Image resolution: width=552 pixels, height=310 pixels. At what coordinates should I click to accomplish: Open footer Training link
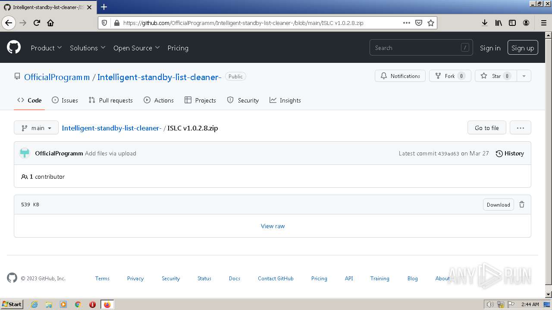(380, 279)
